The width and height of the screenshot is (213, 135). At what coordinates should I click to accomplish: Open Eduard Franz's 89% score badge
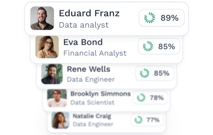[x=162, y=18]
